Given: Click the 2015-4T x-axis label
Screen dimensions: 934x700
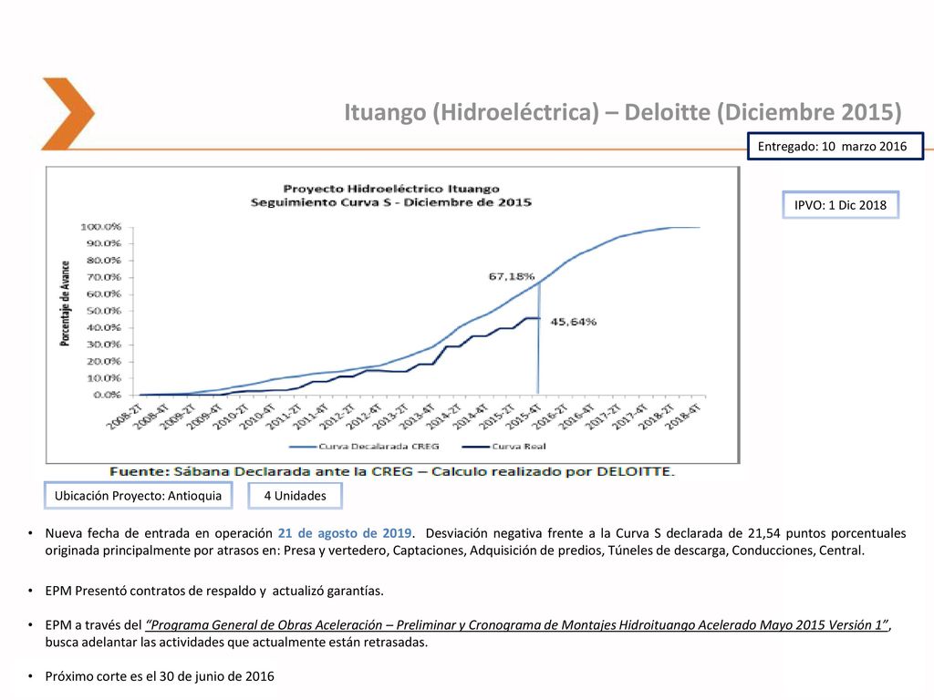Looking at the screenshot, I should (x=524, y=416).
